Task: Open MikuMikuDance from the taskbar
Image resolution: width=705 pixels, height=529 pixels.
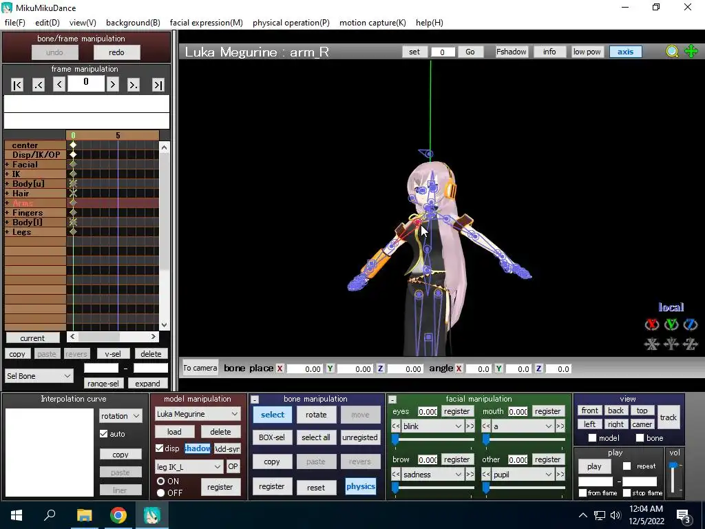Action: (152, 515)
